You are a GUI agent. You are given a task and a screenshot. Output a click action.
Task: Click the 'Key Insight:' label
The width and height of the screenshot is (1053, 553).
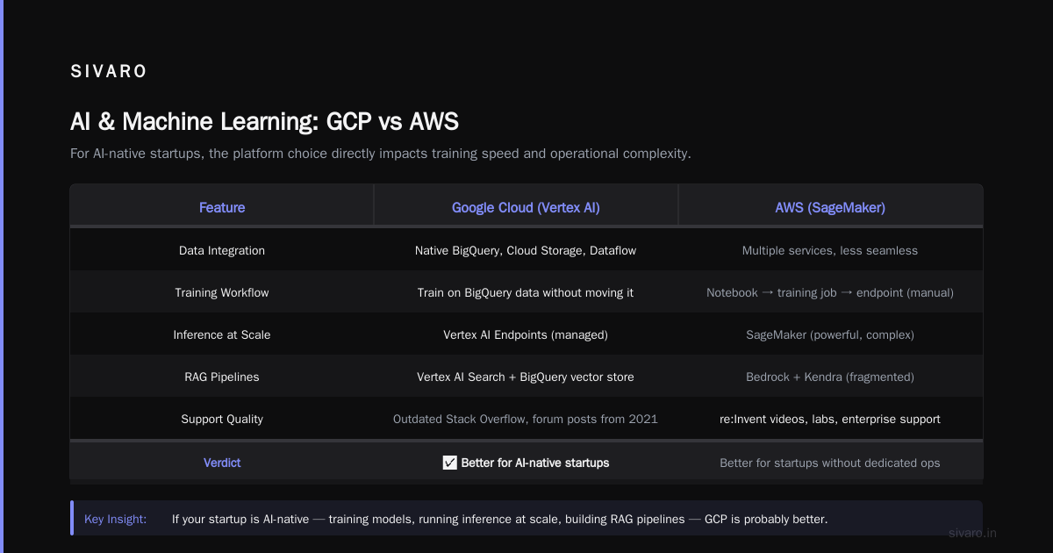pyautogui.click(x=115, y=519)
